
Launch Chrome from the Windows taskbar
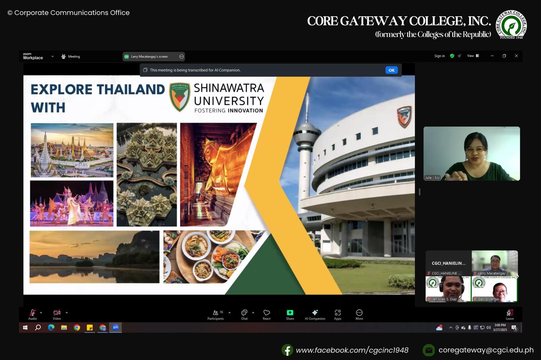[x=77, y=328]
